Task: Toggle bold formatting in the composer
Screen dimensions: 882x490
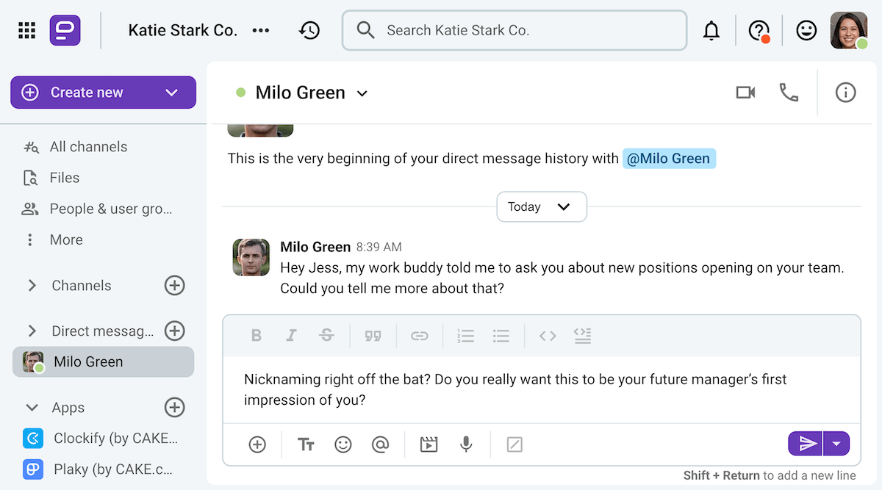Action: [257, 335]
